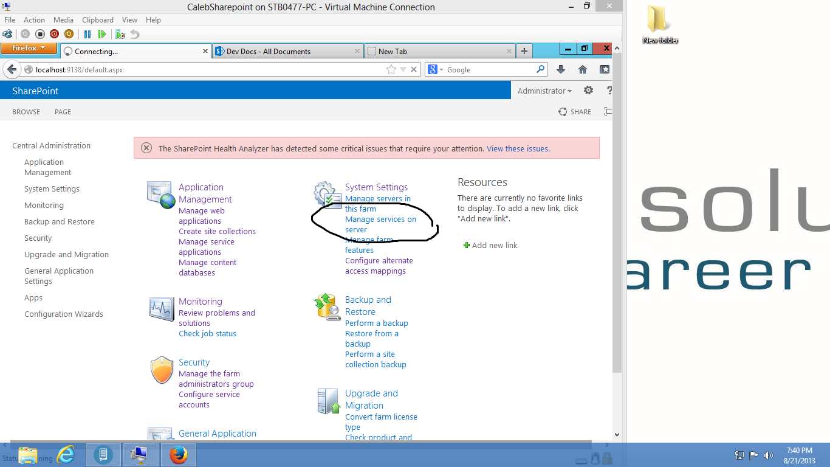Go back with Firefox back arrow

point(12,69)
